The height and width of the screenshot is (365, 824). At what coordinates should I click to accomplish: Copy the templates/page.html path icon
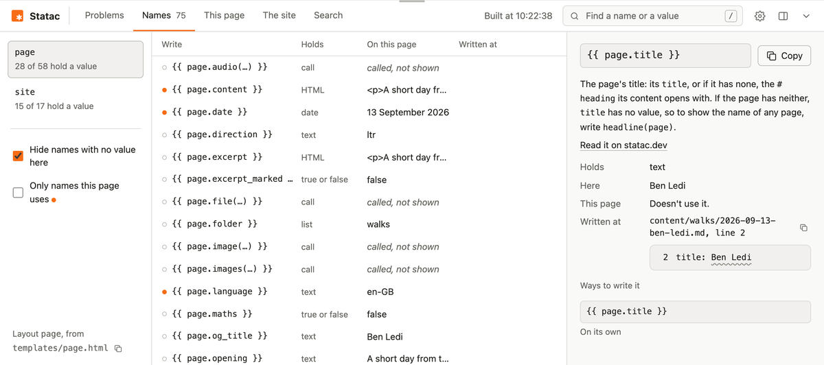pos(118,349)
